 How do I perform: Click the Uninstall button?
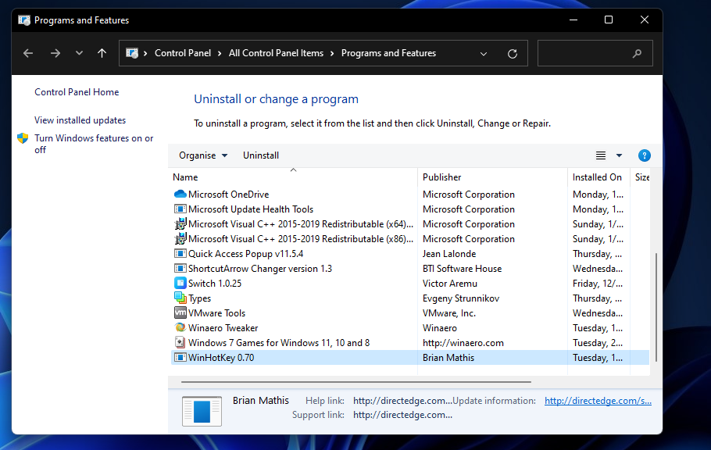click(260, 155)
